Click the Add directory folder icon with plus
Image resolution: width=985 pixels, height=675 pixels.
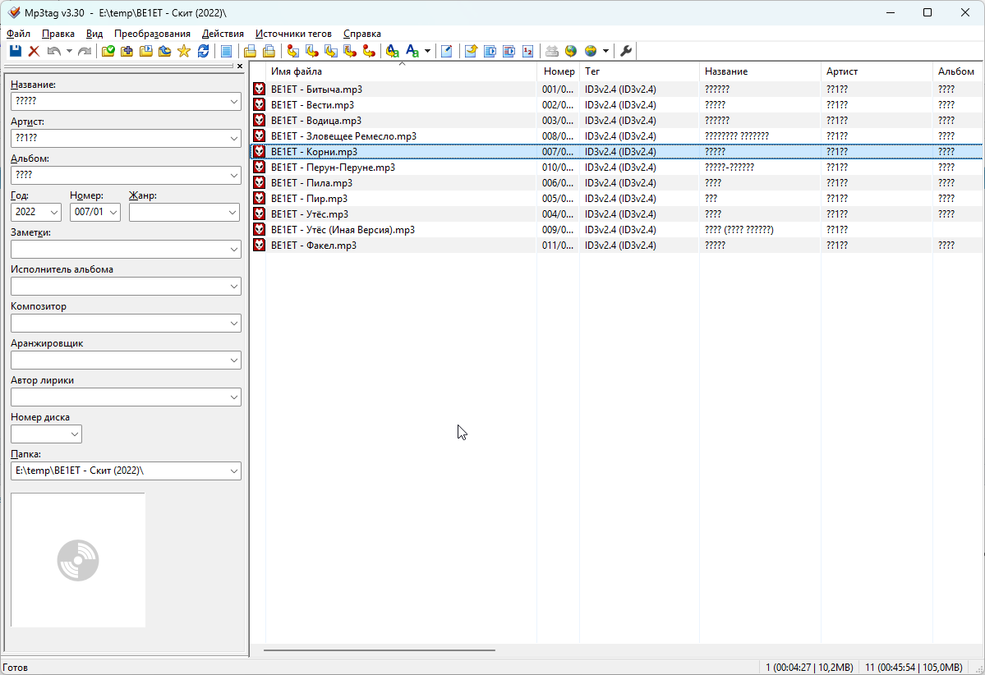pyautogui.click(x=127, y=52)
